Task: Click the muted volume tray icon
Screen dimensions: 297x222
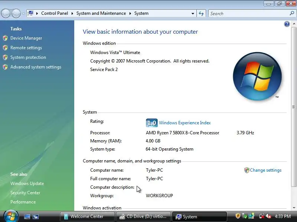Action: 268,216
